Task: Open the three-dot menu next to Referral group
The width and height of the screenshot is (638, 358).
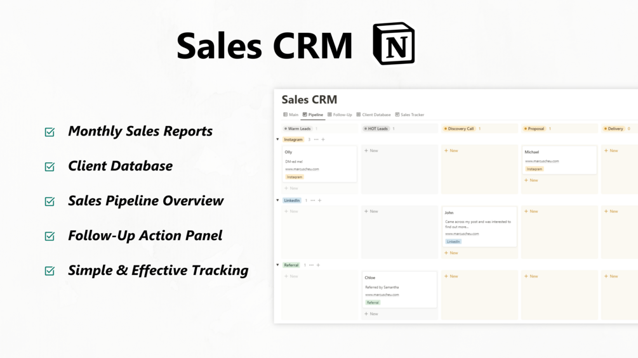Action: (311, 265)
